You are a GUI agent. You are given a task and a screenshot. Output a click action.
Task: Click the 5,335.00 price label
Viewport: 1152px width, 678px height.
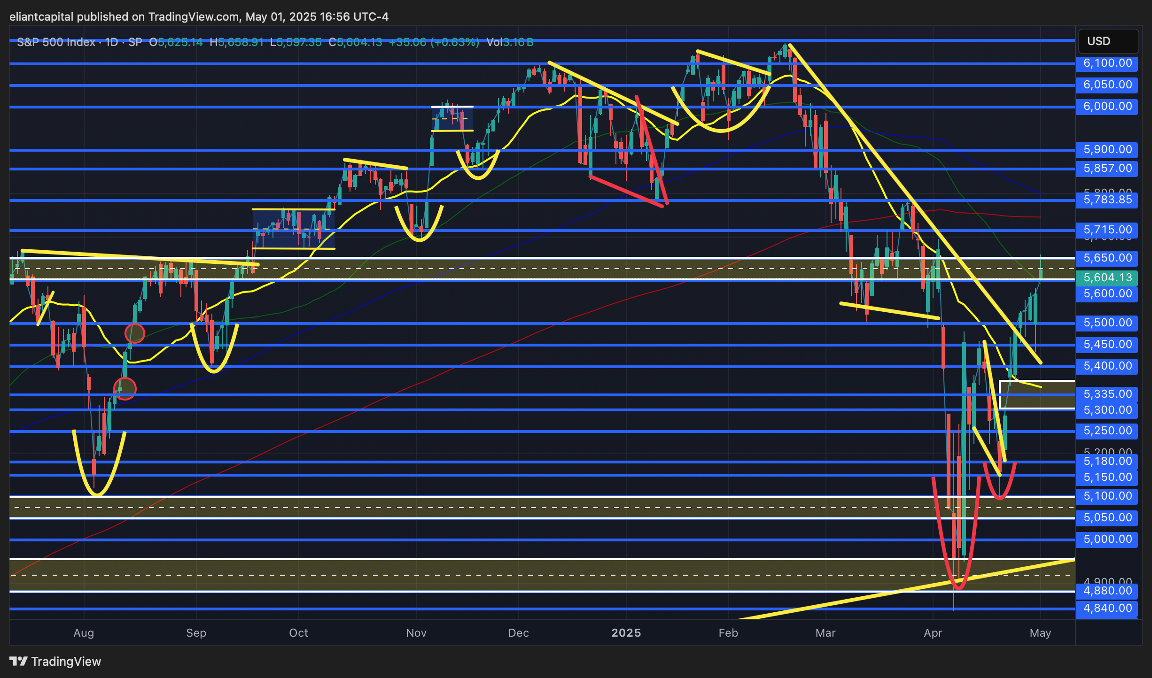[1107, 394]
